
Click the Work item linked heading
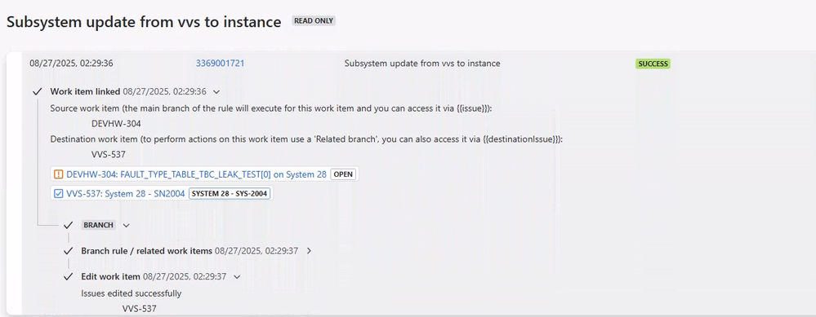(x=85, y=91)
